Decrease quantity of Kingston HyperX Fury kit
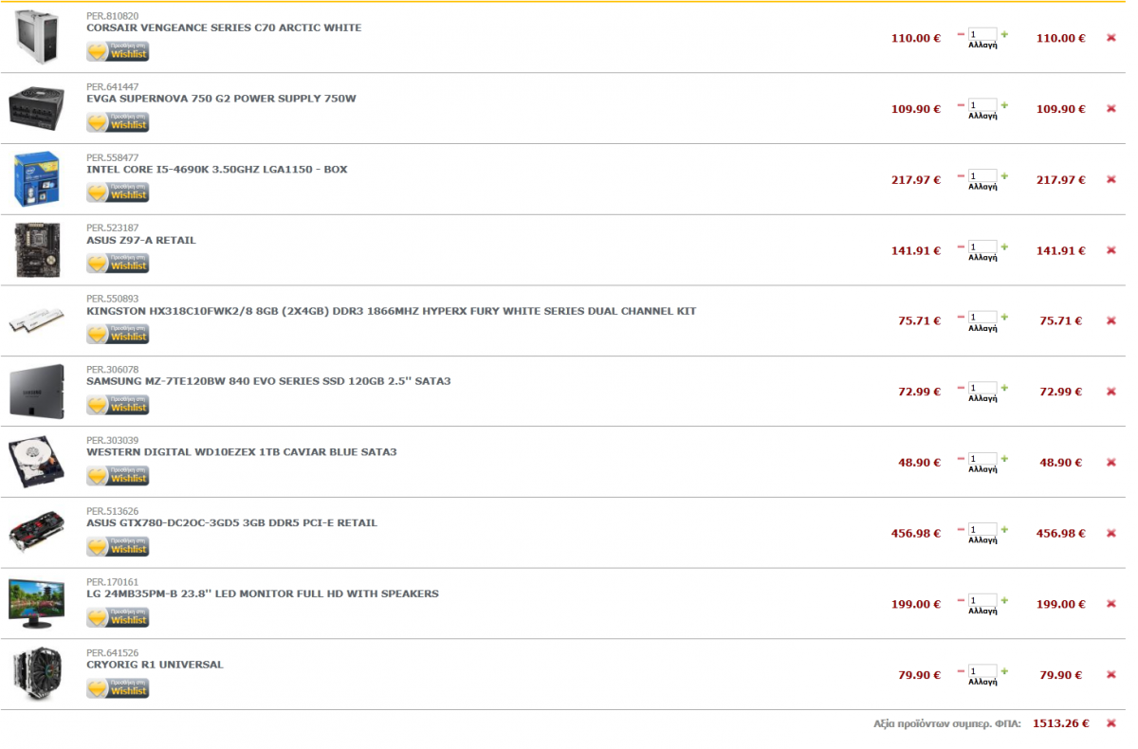Image resolution: width=1138 pixels, height=749 pixels. pos(961,317)
